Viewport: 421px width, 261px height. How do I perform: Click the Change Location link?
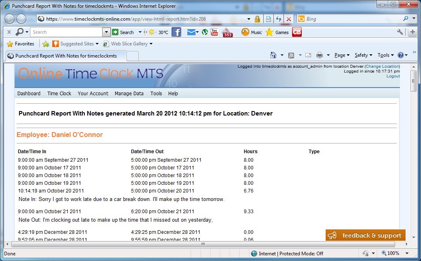click(x=382, y=66)
